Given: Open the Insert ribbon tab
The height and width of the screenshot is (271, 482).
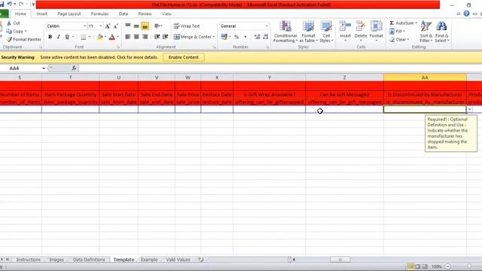Looking at the screenshot, I should (42, 14).
